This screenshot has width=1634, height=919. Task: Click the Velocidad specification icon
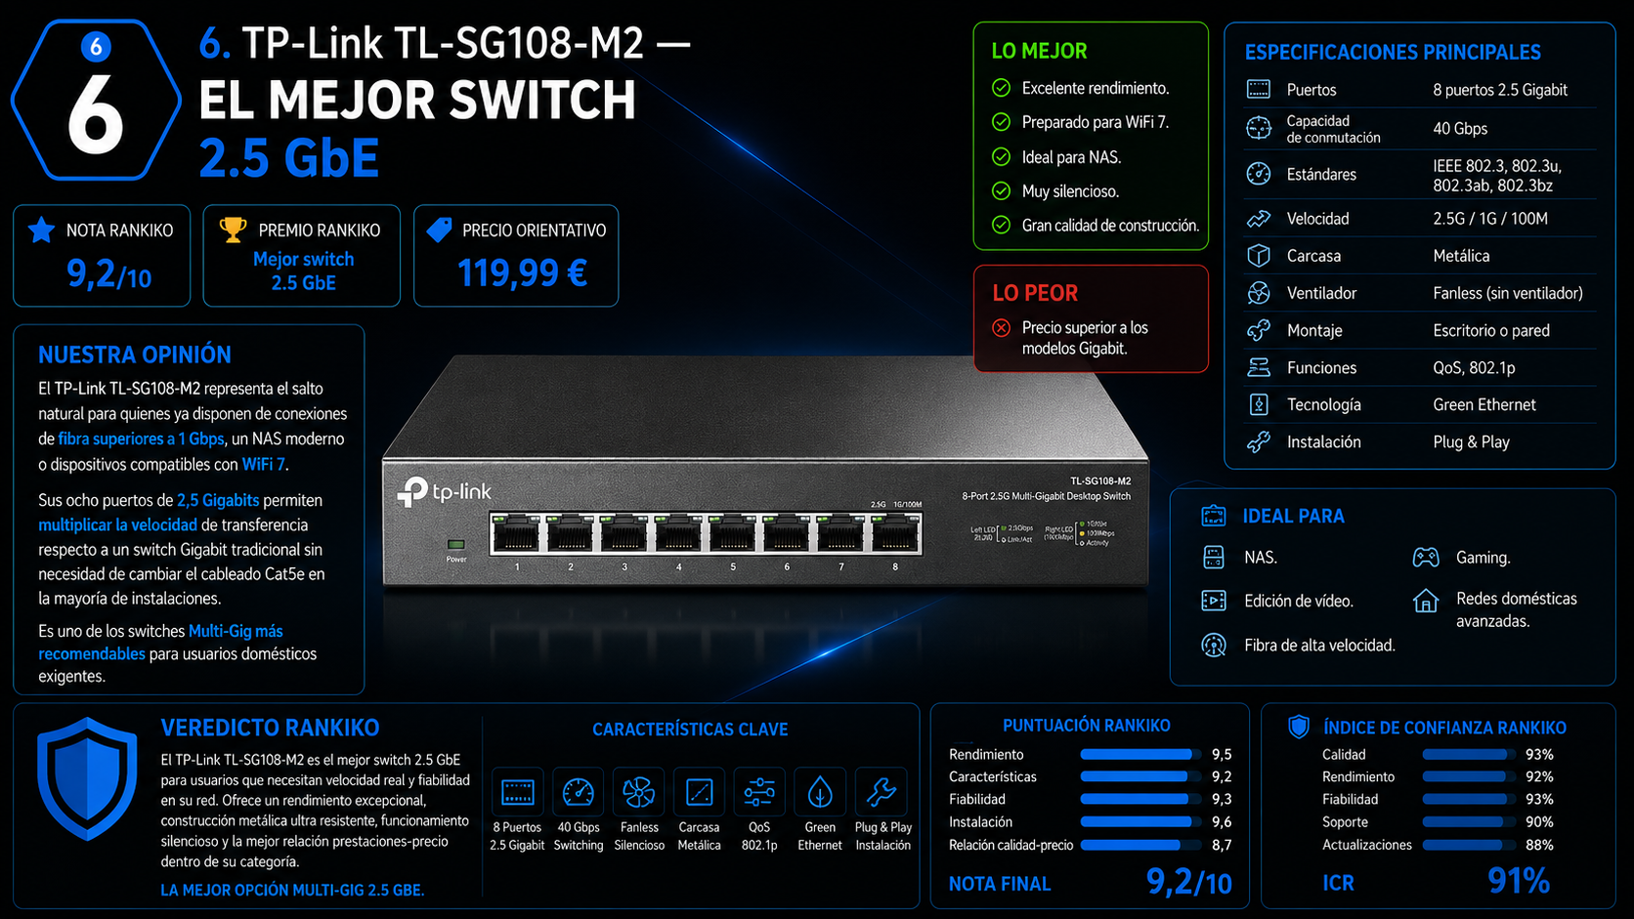1259,219
